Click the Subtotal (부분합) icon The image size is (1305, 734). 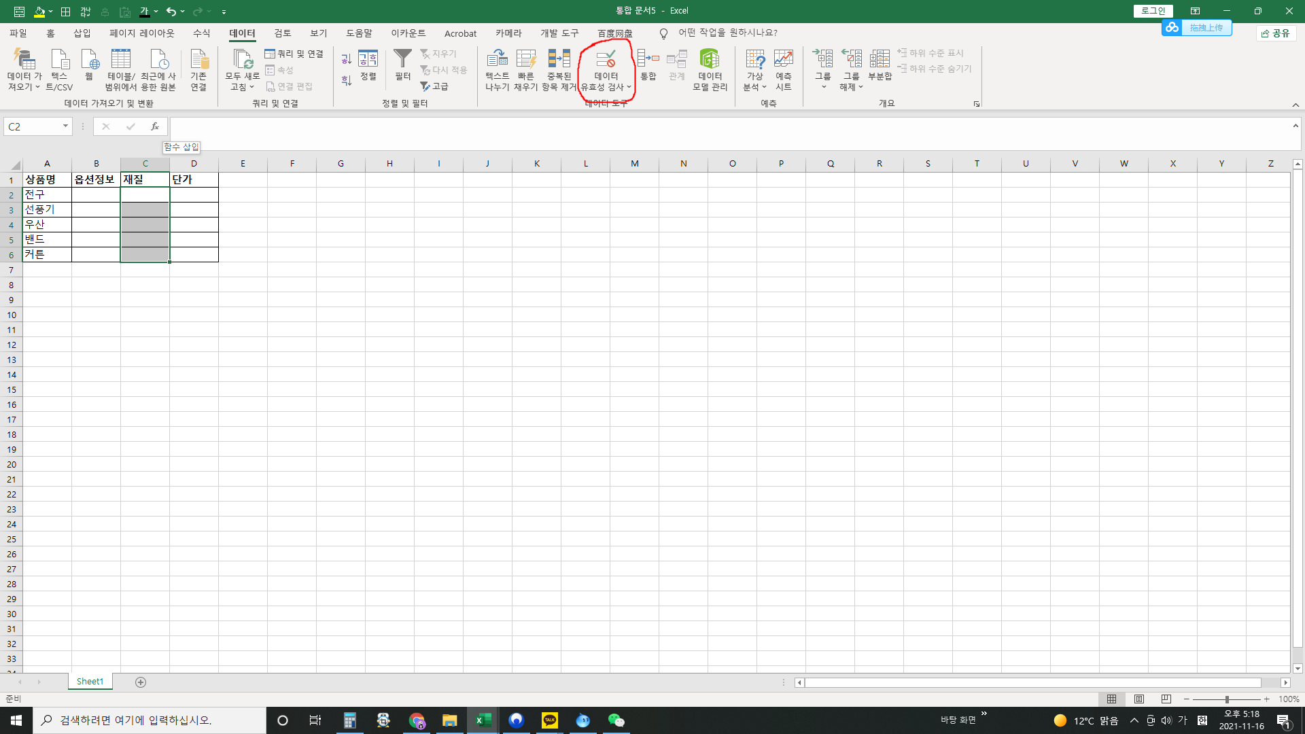click(880, 60)
